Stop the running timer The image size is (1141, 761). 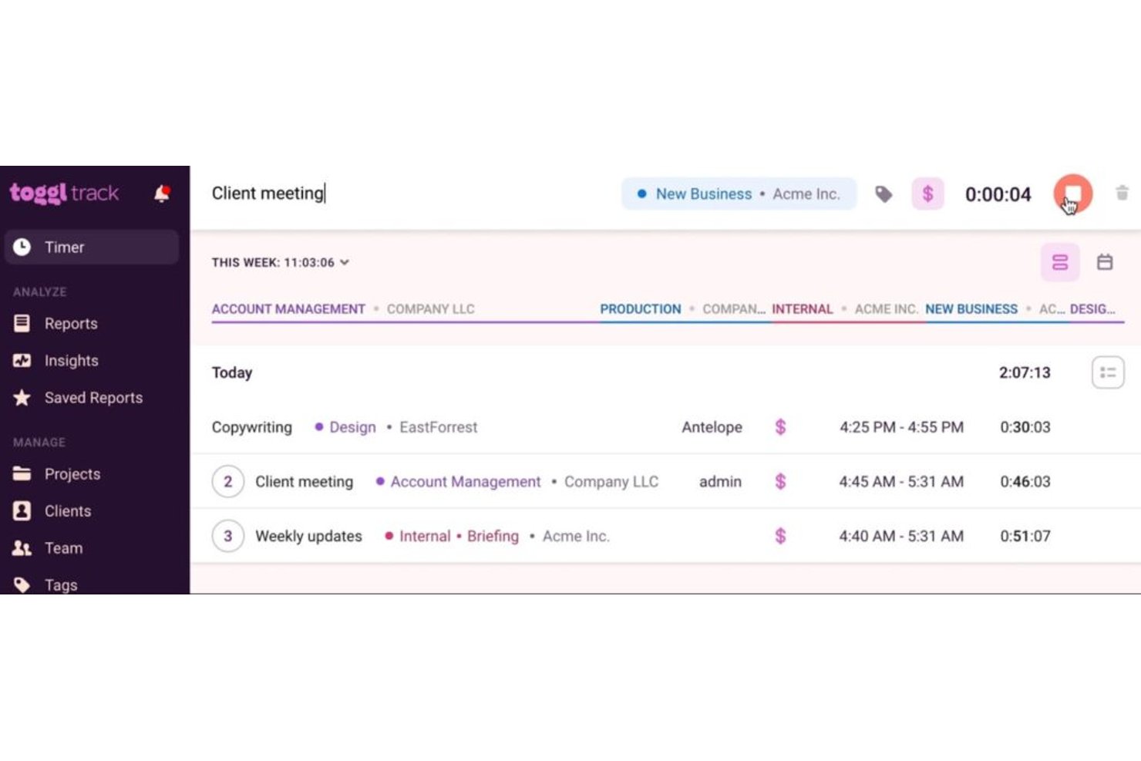tap(1072, 194)
